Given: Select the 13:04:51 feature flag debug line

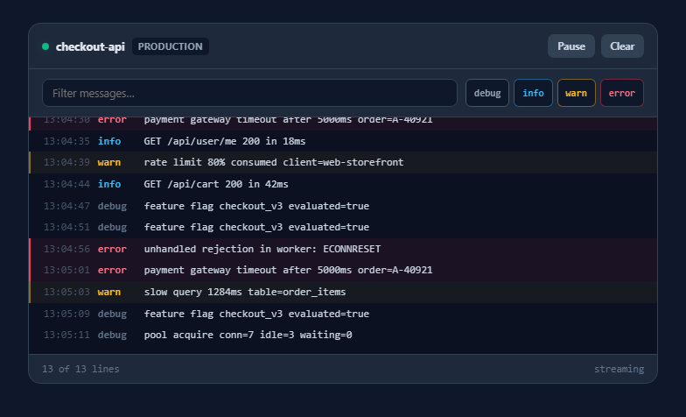Looking at the screenshot, I should (x=343, y=228).
